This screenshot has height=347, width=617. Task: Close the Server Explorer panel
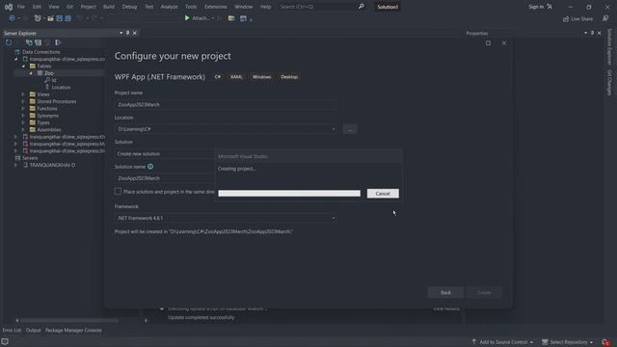coord(135,33)
